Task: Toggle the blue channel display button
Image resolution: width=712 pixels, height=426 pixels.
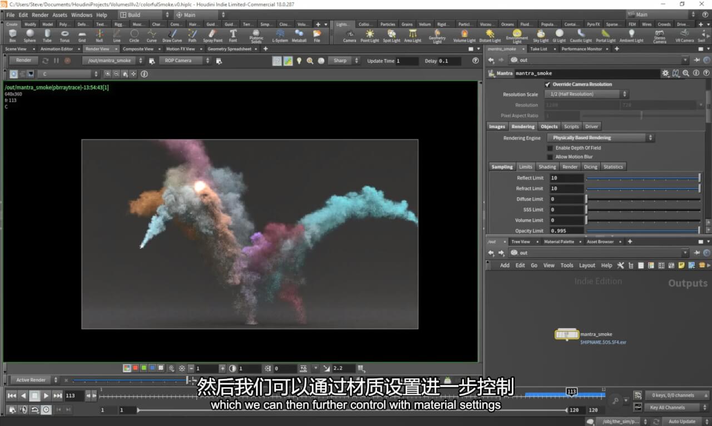Action: click(x=152, y=368)
